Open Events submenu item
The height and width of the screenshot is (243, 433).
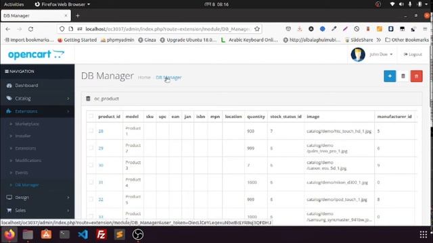coord(22,173)
